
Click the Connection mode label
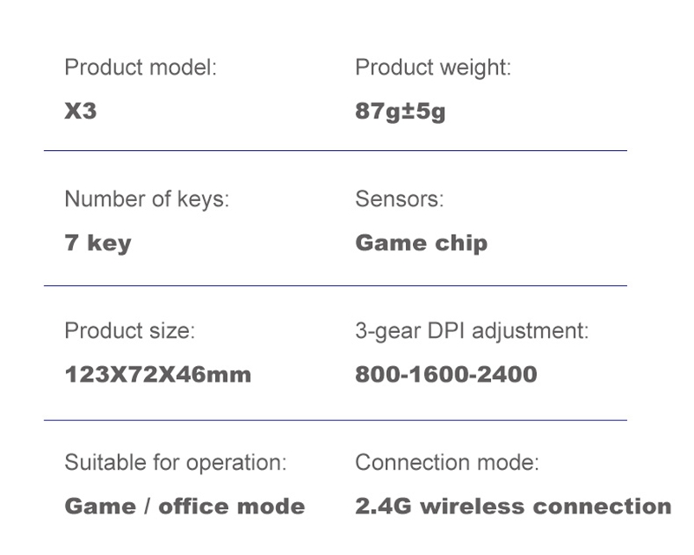(x=448, y=462)
